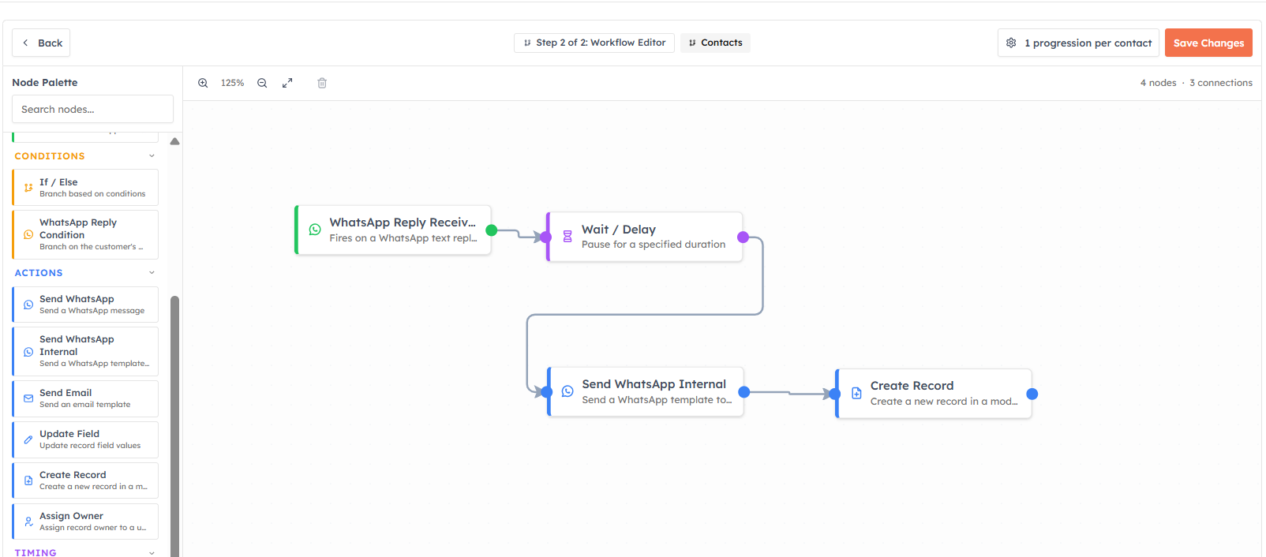Click the TIMING section label
1266x557 pixels.
(x=36, y=553)
